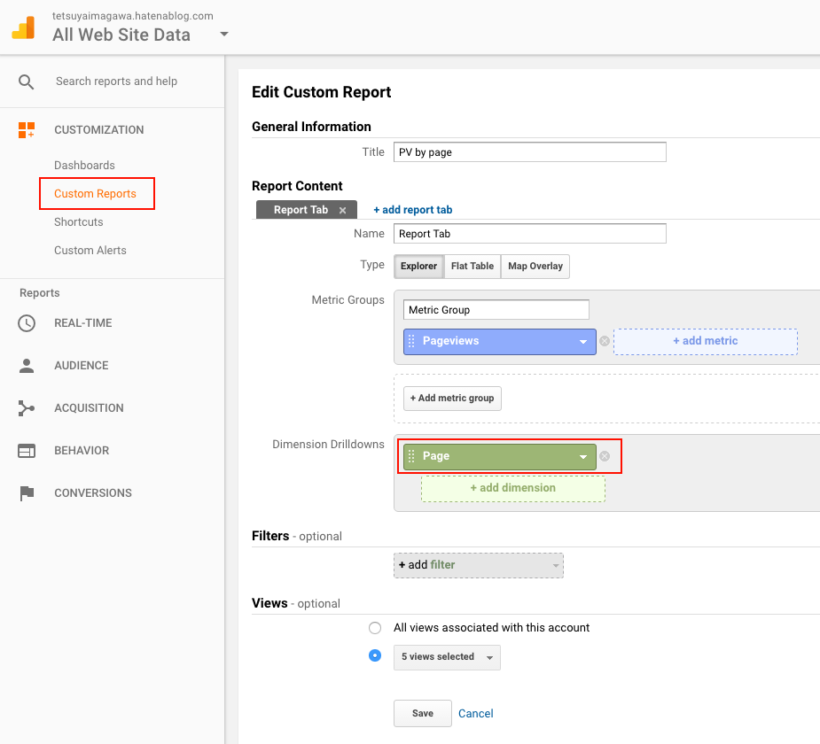This screenshot has width=820, height=744.
Task: Click the Behavior window icon
Action: [27, 451]
